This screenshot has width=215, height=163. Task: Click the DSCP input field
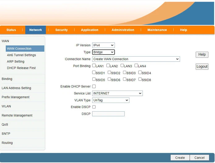(x=108, y=114)
